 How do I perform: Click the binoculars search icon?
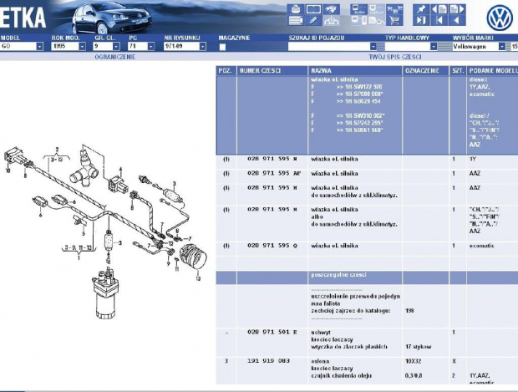[x=332, y=9]
